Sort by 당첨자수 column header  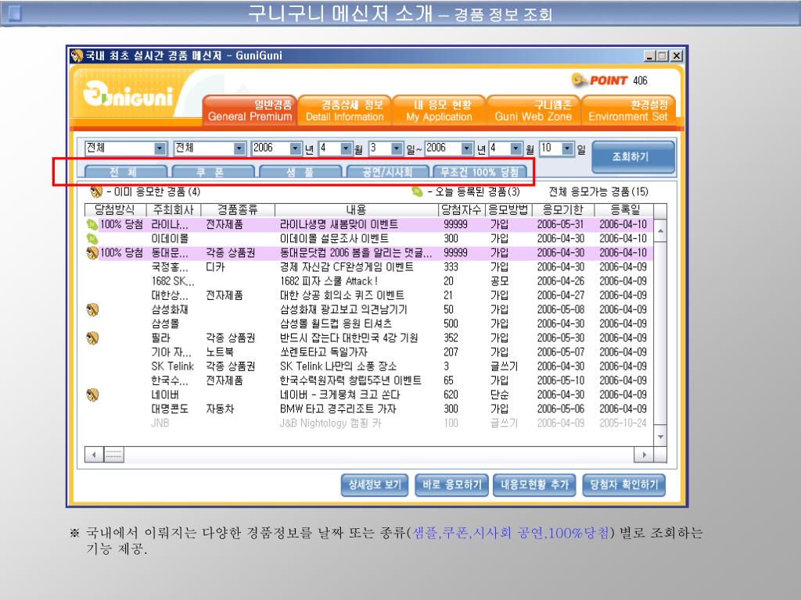(462, 209)
